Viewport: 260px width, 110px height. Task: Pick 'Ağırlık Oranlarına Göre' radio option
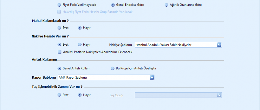(167, 5)
